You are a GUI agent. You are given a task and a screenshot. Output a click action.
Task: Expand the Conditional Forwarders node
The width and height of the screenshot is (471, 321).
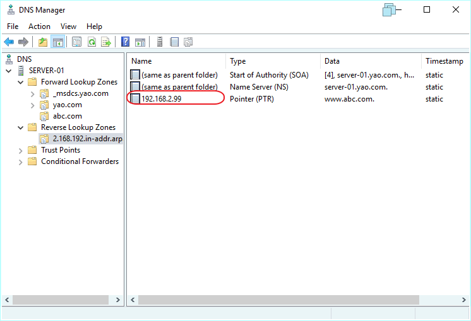coord(20,162)
